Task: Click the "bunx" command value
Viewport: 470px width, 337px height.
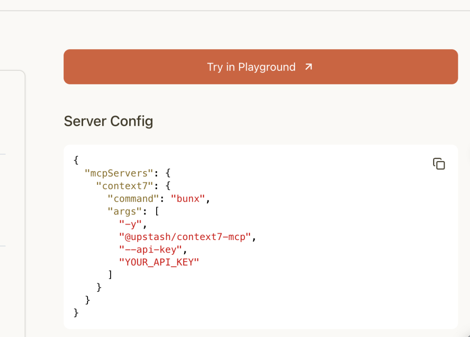Action: click(188, 199)
